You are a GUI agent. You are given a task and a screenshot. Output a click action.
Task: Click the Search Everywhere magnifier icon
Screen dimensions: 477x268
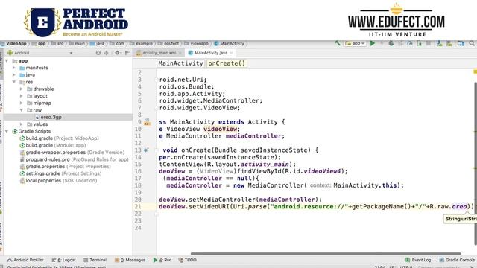pos(472,43)
